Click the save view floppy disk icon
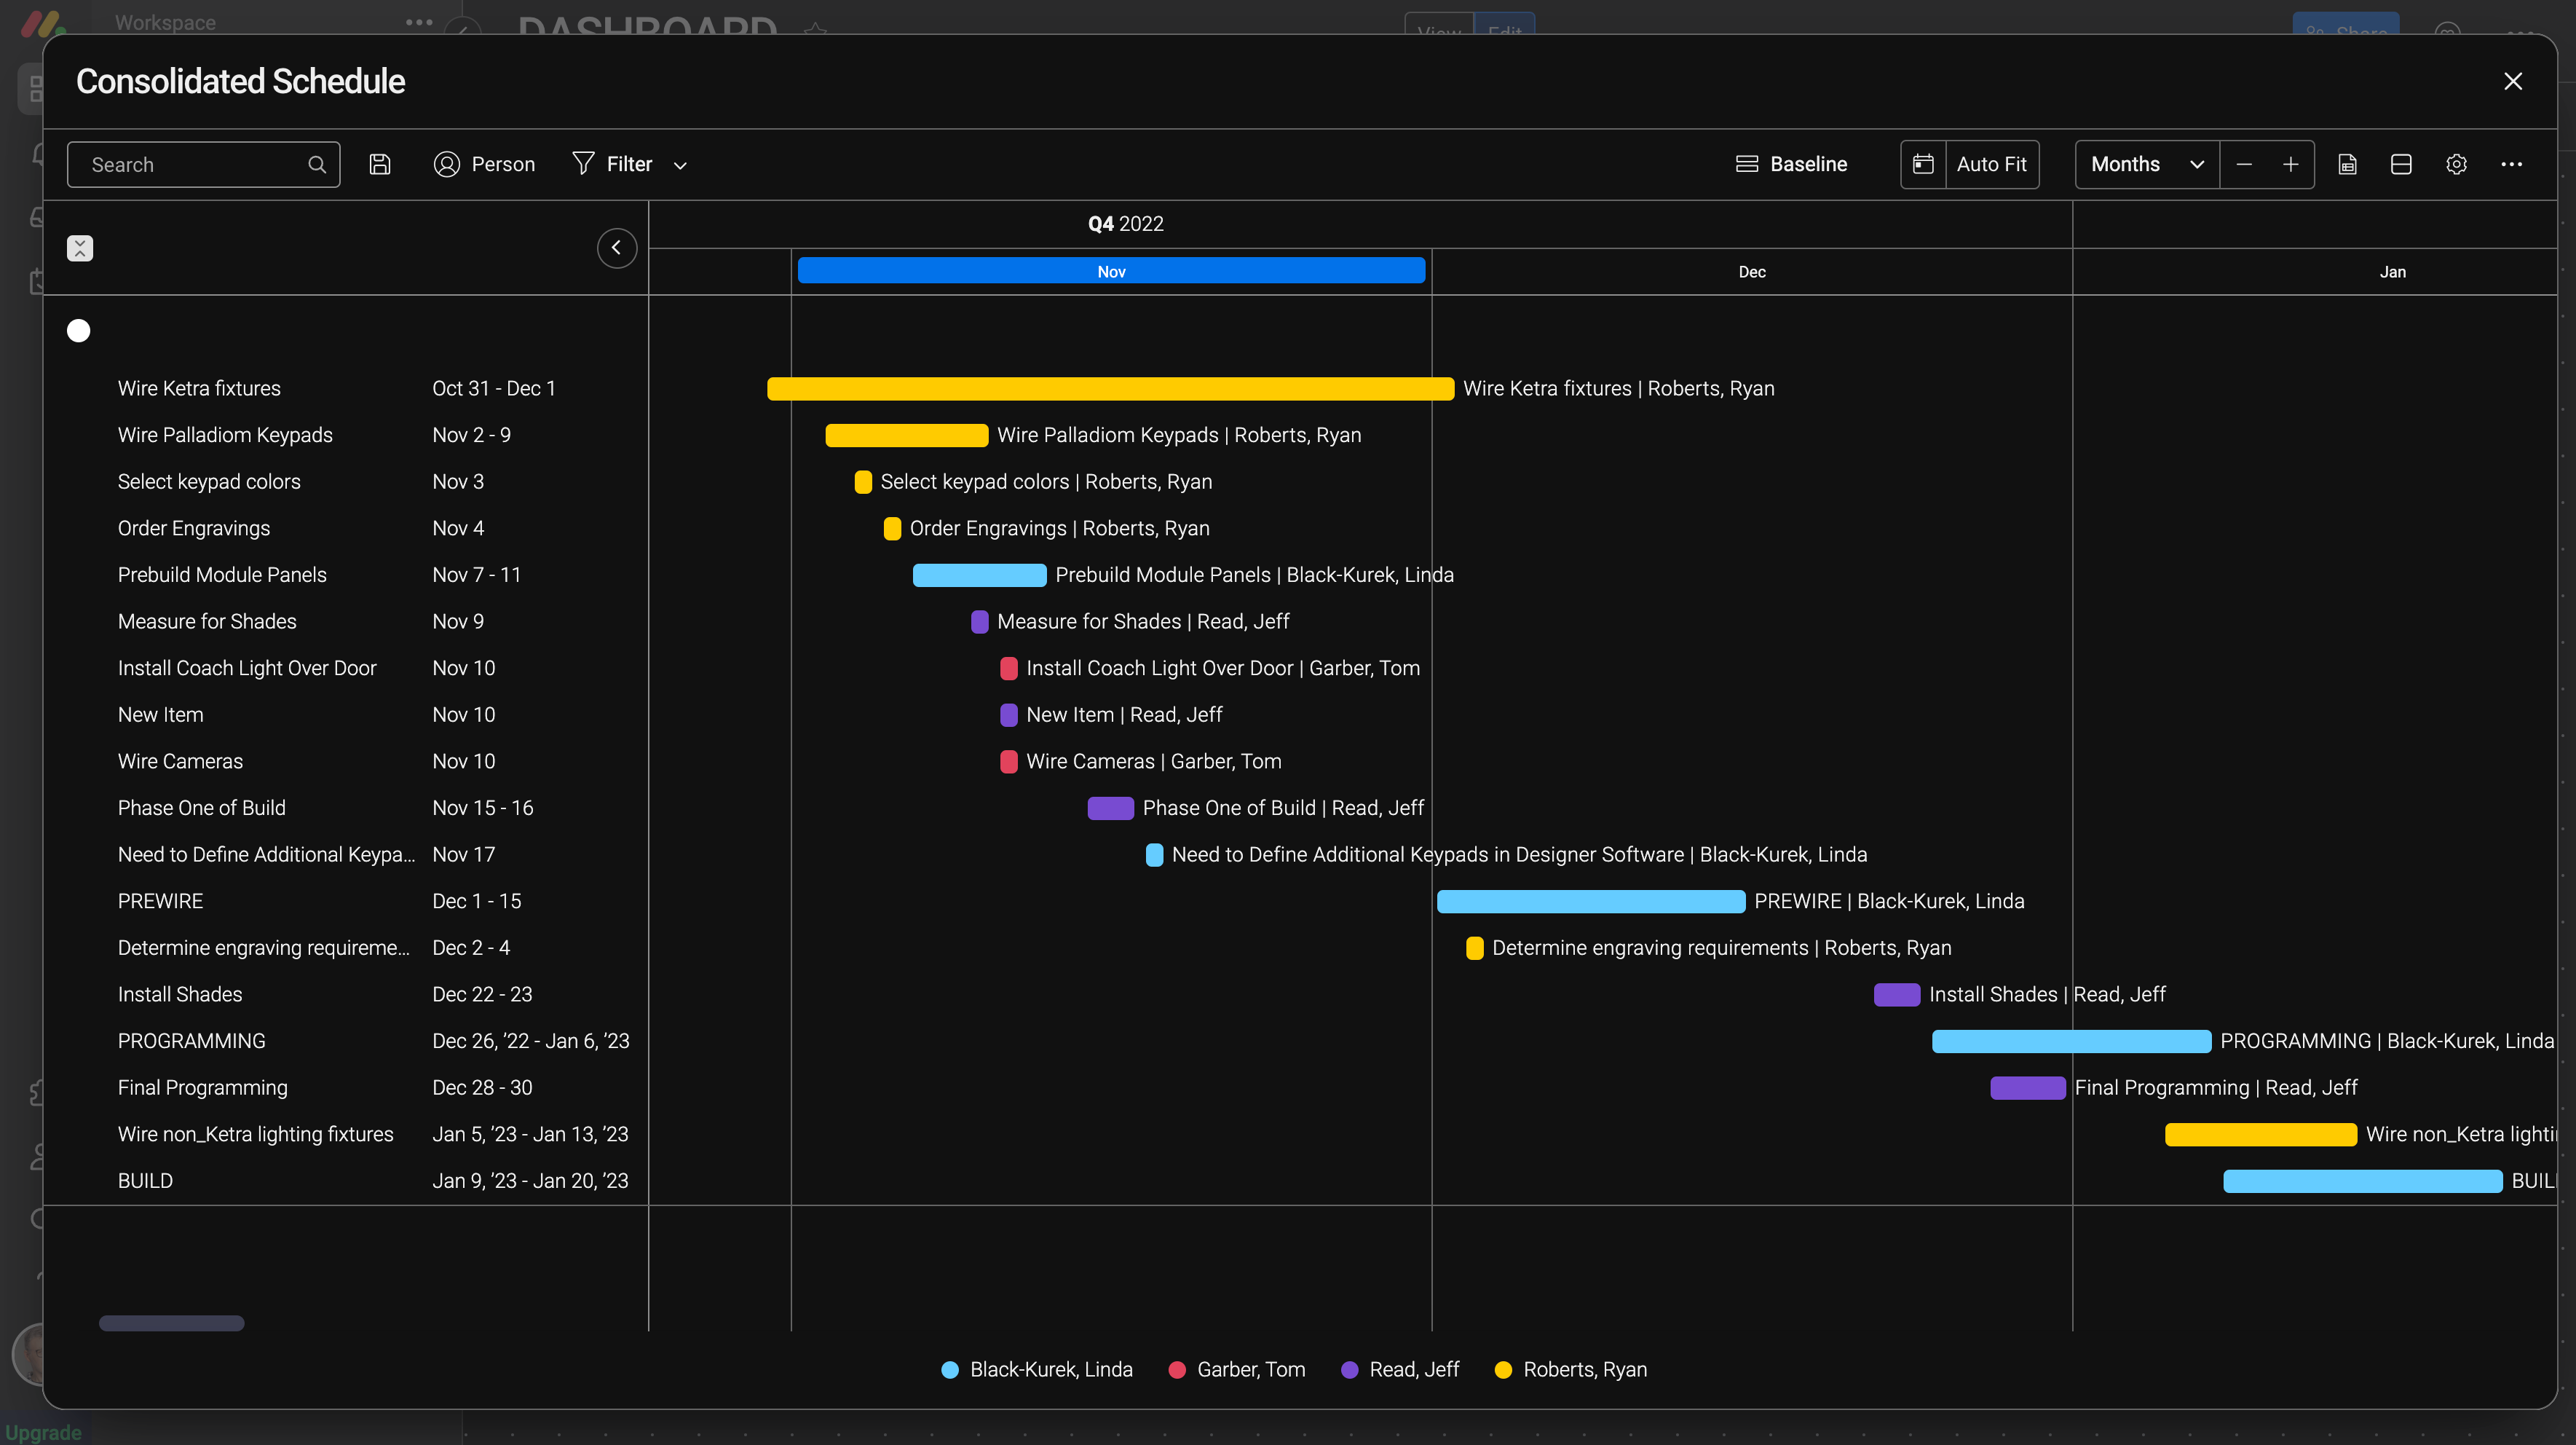This screenshot has width=2576, height=1445. click(379, 164)
